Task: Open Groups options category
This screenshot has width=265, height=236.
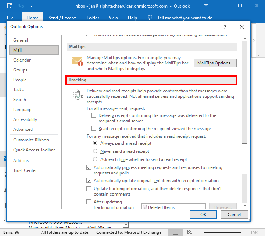Action: point(34,70)
